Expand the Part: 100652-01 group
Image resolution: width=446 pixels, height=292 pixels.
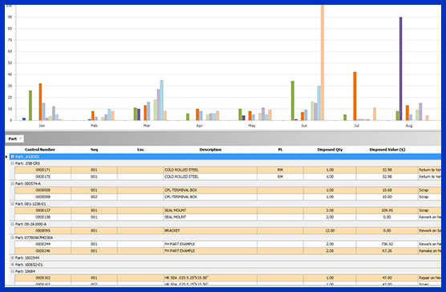[x=12, y=265]
